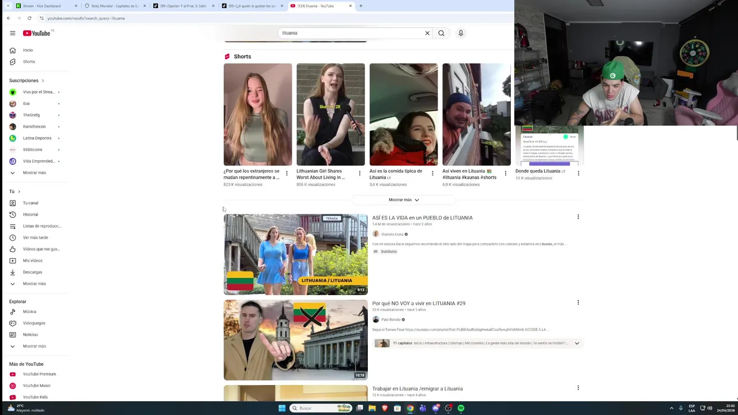Image resolution: width=738 pixels, height=415 pixels.
Task: Close the lituania - YouTube tab
Action: pos(351,6)
